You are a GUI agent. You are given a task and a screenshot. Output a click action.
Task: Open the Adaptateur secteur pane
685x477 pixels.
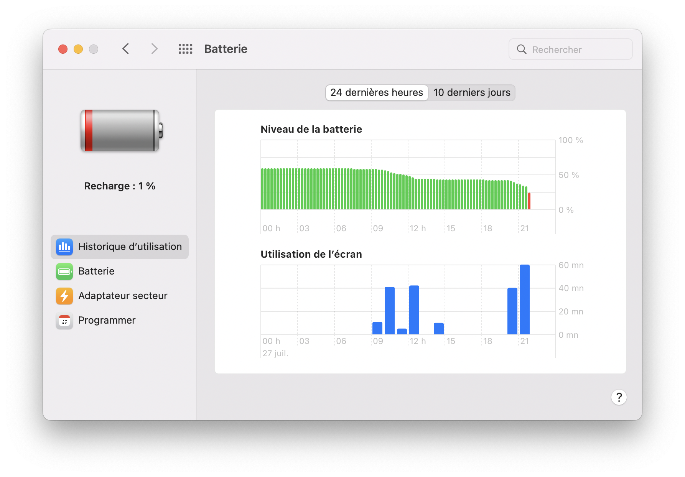pos(123,296)
